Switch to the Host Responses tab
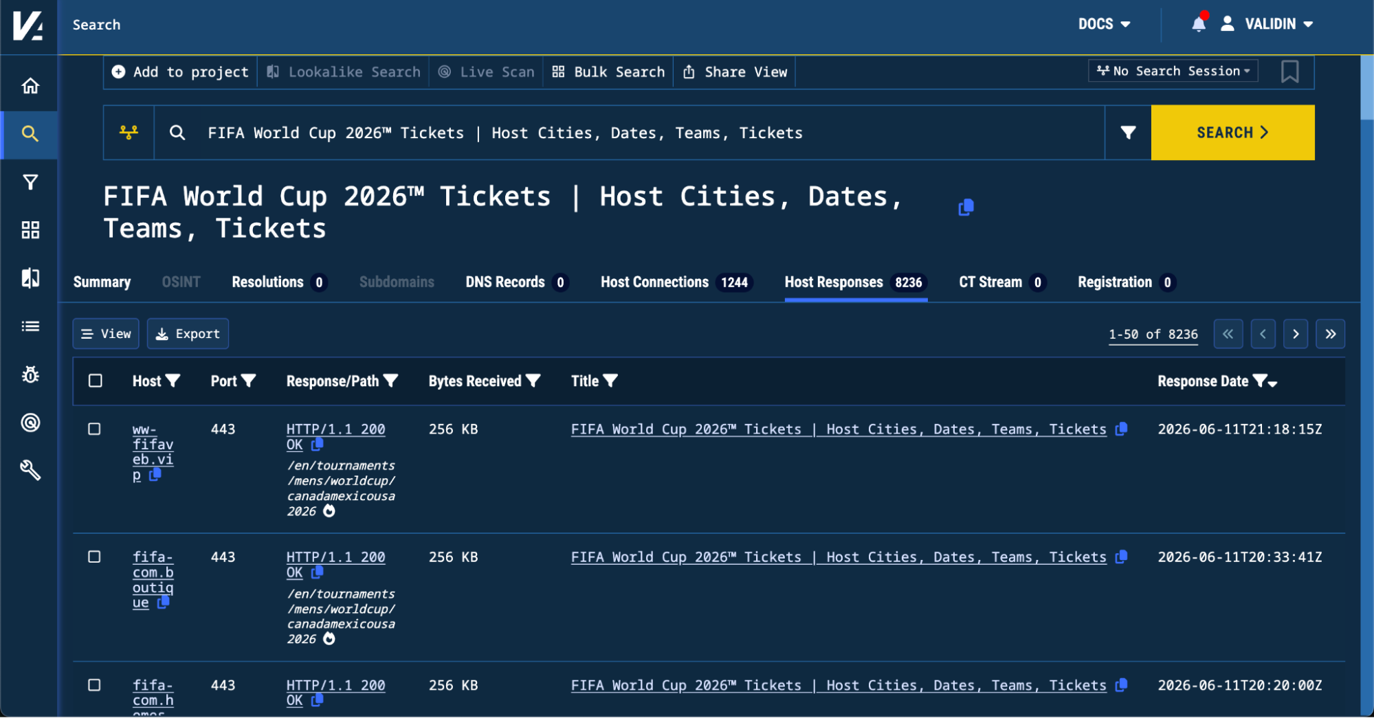 coord(856,282)
